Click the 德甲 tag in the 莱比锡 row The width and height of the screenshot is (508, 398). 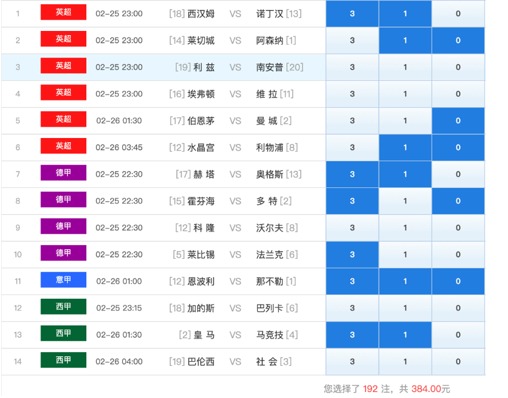pyautogui.click(x=64, y=253)
